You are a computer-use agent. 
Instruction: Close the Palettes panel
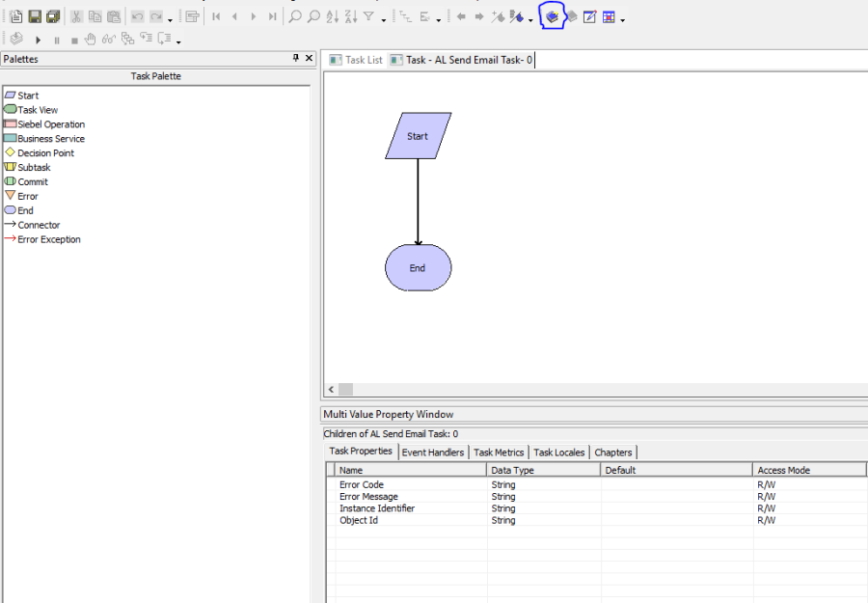[309, 58]
